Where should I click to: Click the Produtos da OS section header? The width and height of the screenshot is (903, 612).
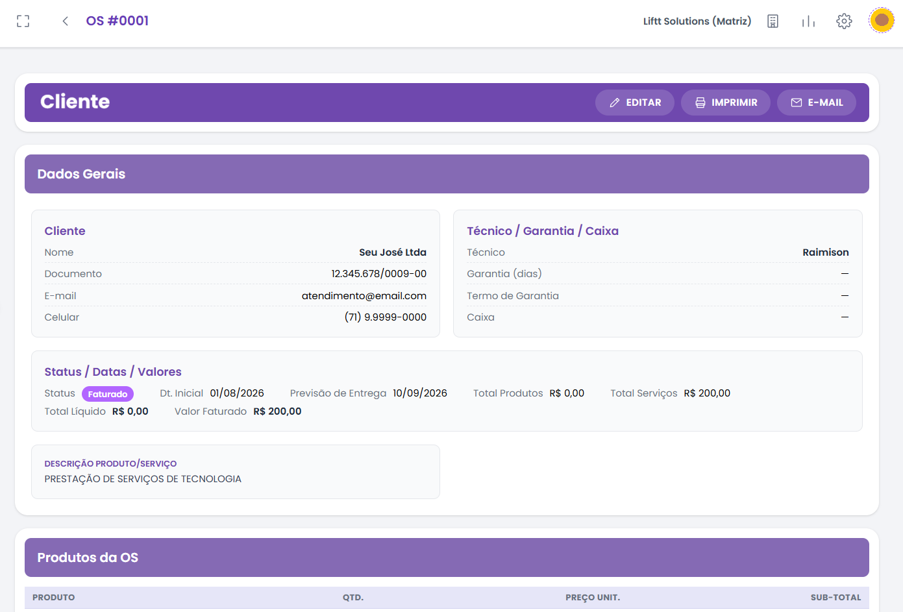tap(447, 557)
